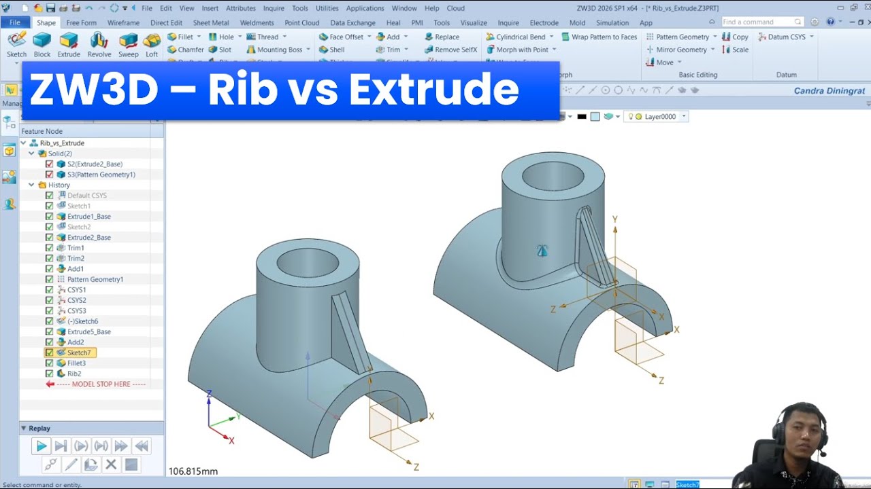This screenshot has width=871, height=489.
Task: Click the pencil edit icon in Replay panel
Action: click(71, 465)
